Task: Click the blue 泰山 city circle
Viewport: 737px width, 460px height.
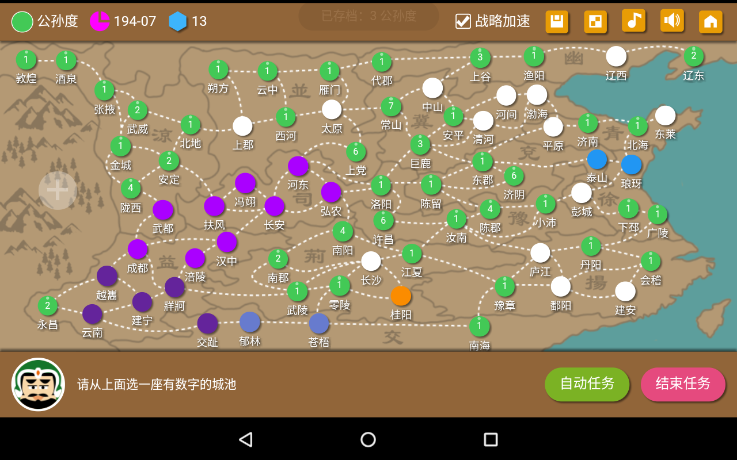Action: tap(597, 159)
